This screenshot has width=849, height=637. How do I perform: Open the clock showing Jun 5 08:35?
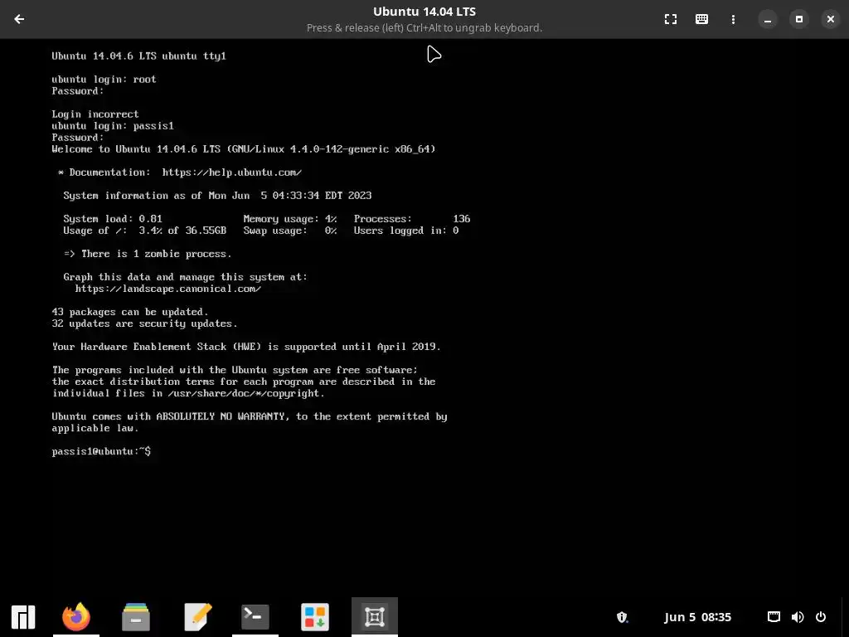[x=697, y=617]
